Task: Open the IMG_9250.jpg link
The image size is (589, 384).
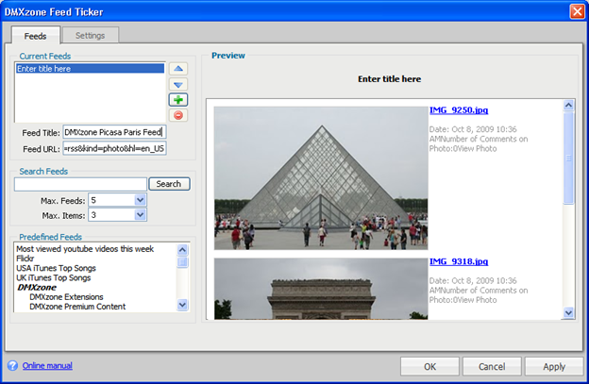Action: click(459, 110)
